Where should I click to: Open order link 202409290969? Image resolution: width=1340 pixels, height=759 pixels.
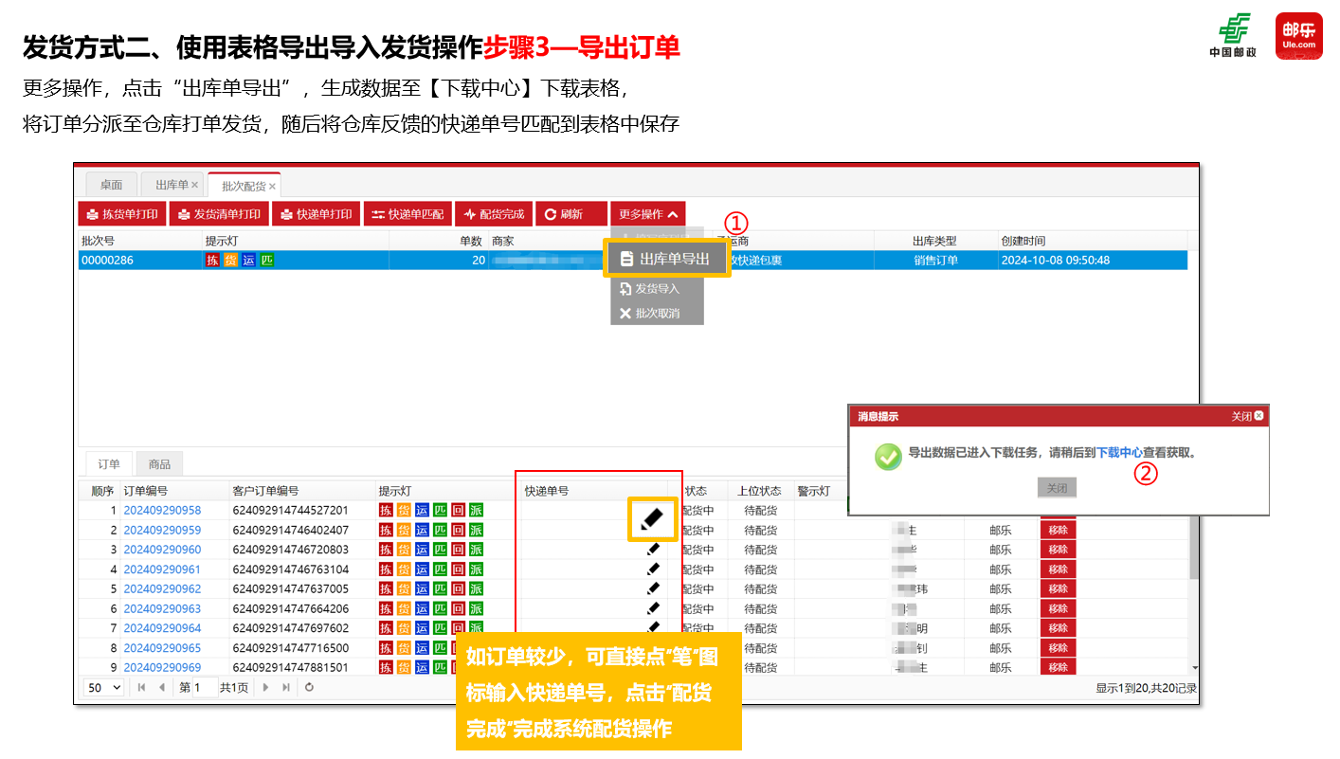pyautogui.click(x=162, y=667)
